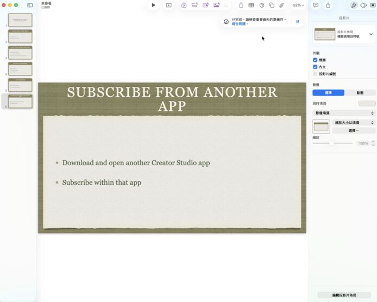Click the 100% scale field
This screenshot has height=302, width=377.
(363, 143)
